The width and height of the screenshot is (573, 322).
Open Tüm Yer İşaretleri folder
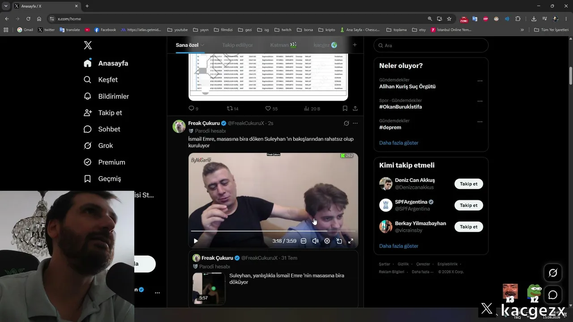[x=551, y=30]
